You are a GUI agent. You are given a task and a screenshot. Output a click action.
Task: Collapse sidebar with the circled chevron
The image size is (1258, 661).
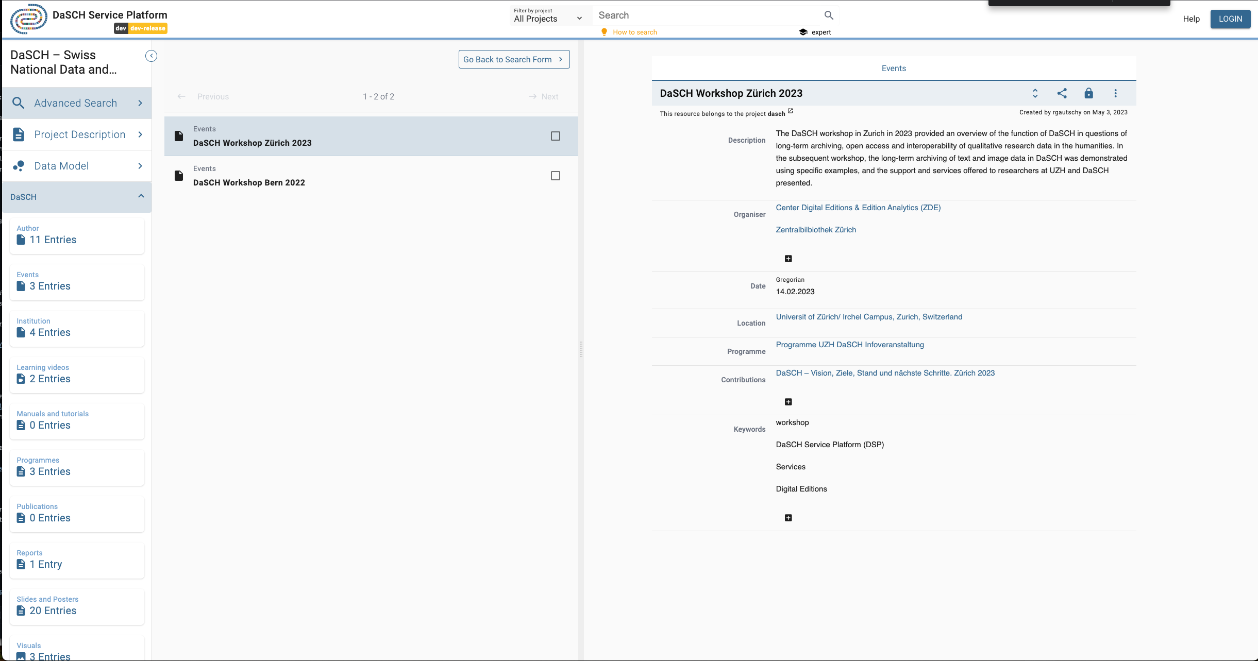(151, 56)
